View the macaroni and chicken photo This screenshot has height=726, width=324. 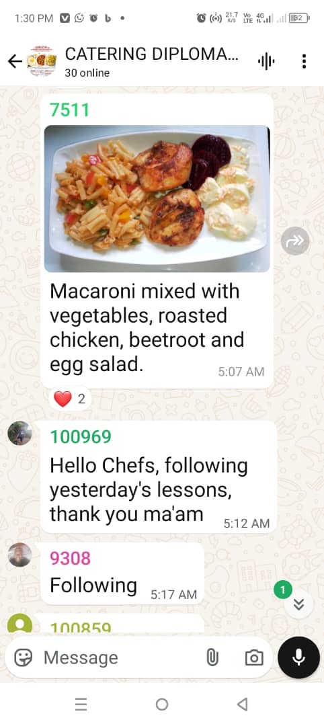pos(157,198)
